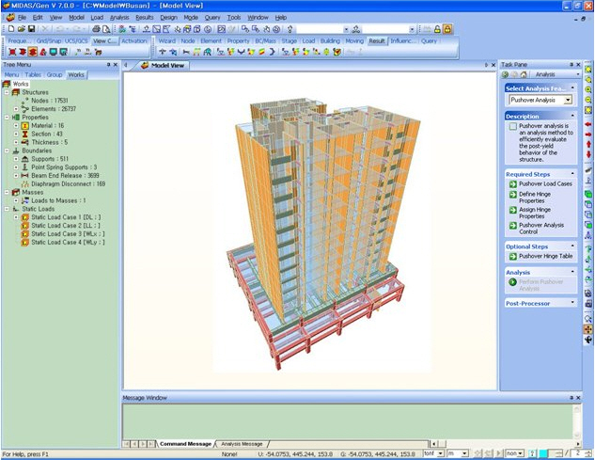This screenshot has width=595, height=460.
Task: Click the Save file icon in toolbar
Action: [31, 29]
